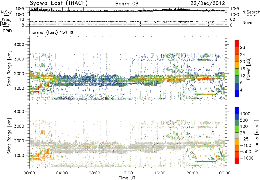Click the 'N.Search' legend label
260x180 pixels.
coord(251,12)
